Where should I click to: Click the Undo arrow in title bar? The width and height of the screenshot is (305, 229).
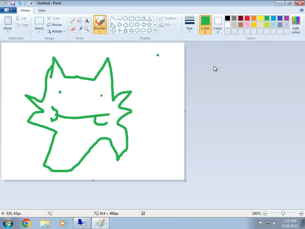click(x=19, y=3)
